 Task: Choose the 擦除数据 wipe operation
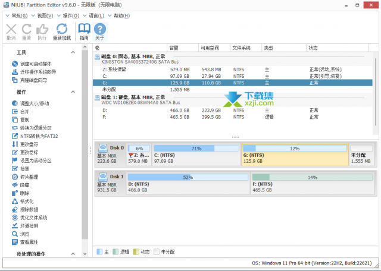point(25,209)
